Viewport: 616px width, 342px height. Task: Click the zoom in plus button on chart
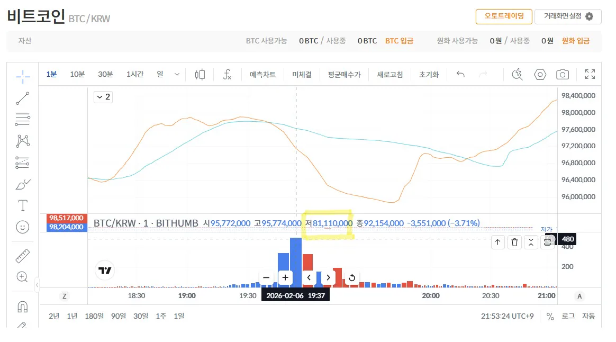pyautogui.click(x=285, y=277)
